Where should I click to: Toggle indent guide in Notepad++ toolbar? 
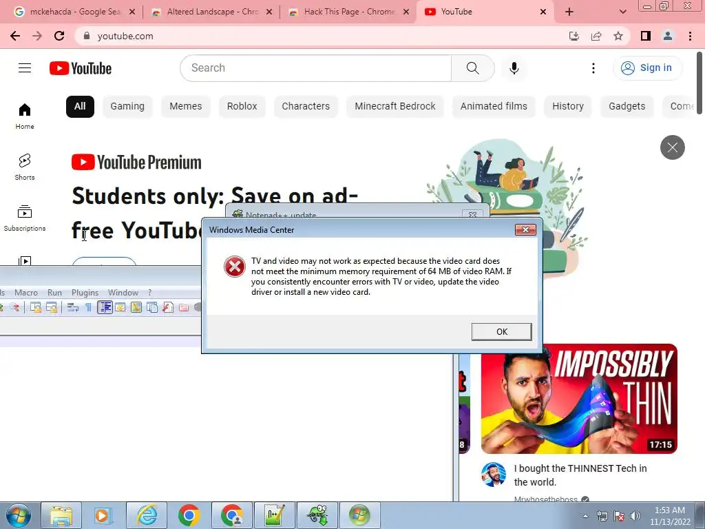point(105,308)
